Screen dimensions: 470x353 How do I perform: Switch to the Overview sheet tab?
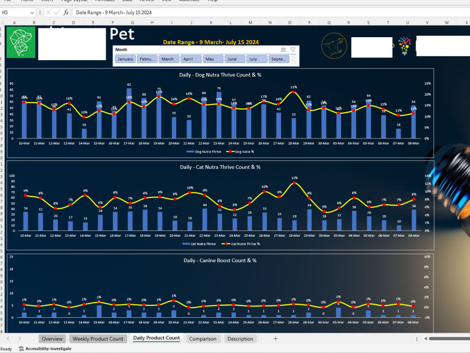pos(52,338)
